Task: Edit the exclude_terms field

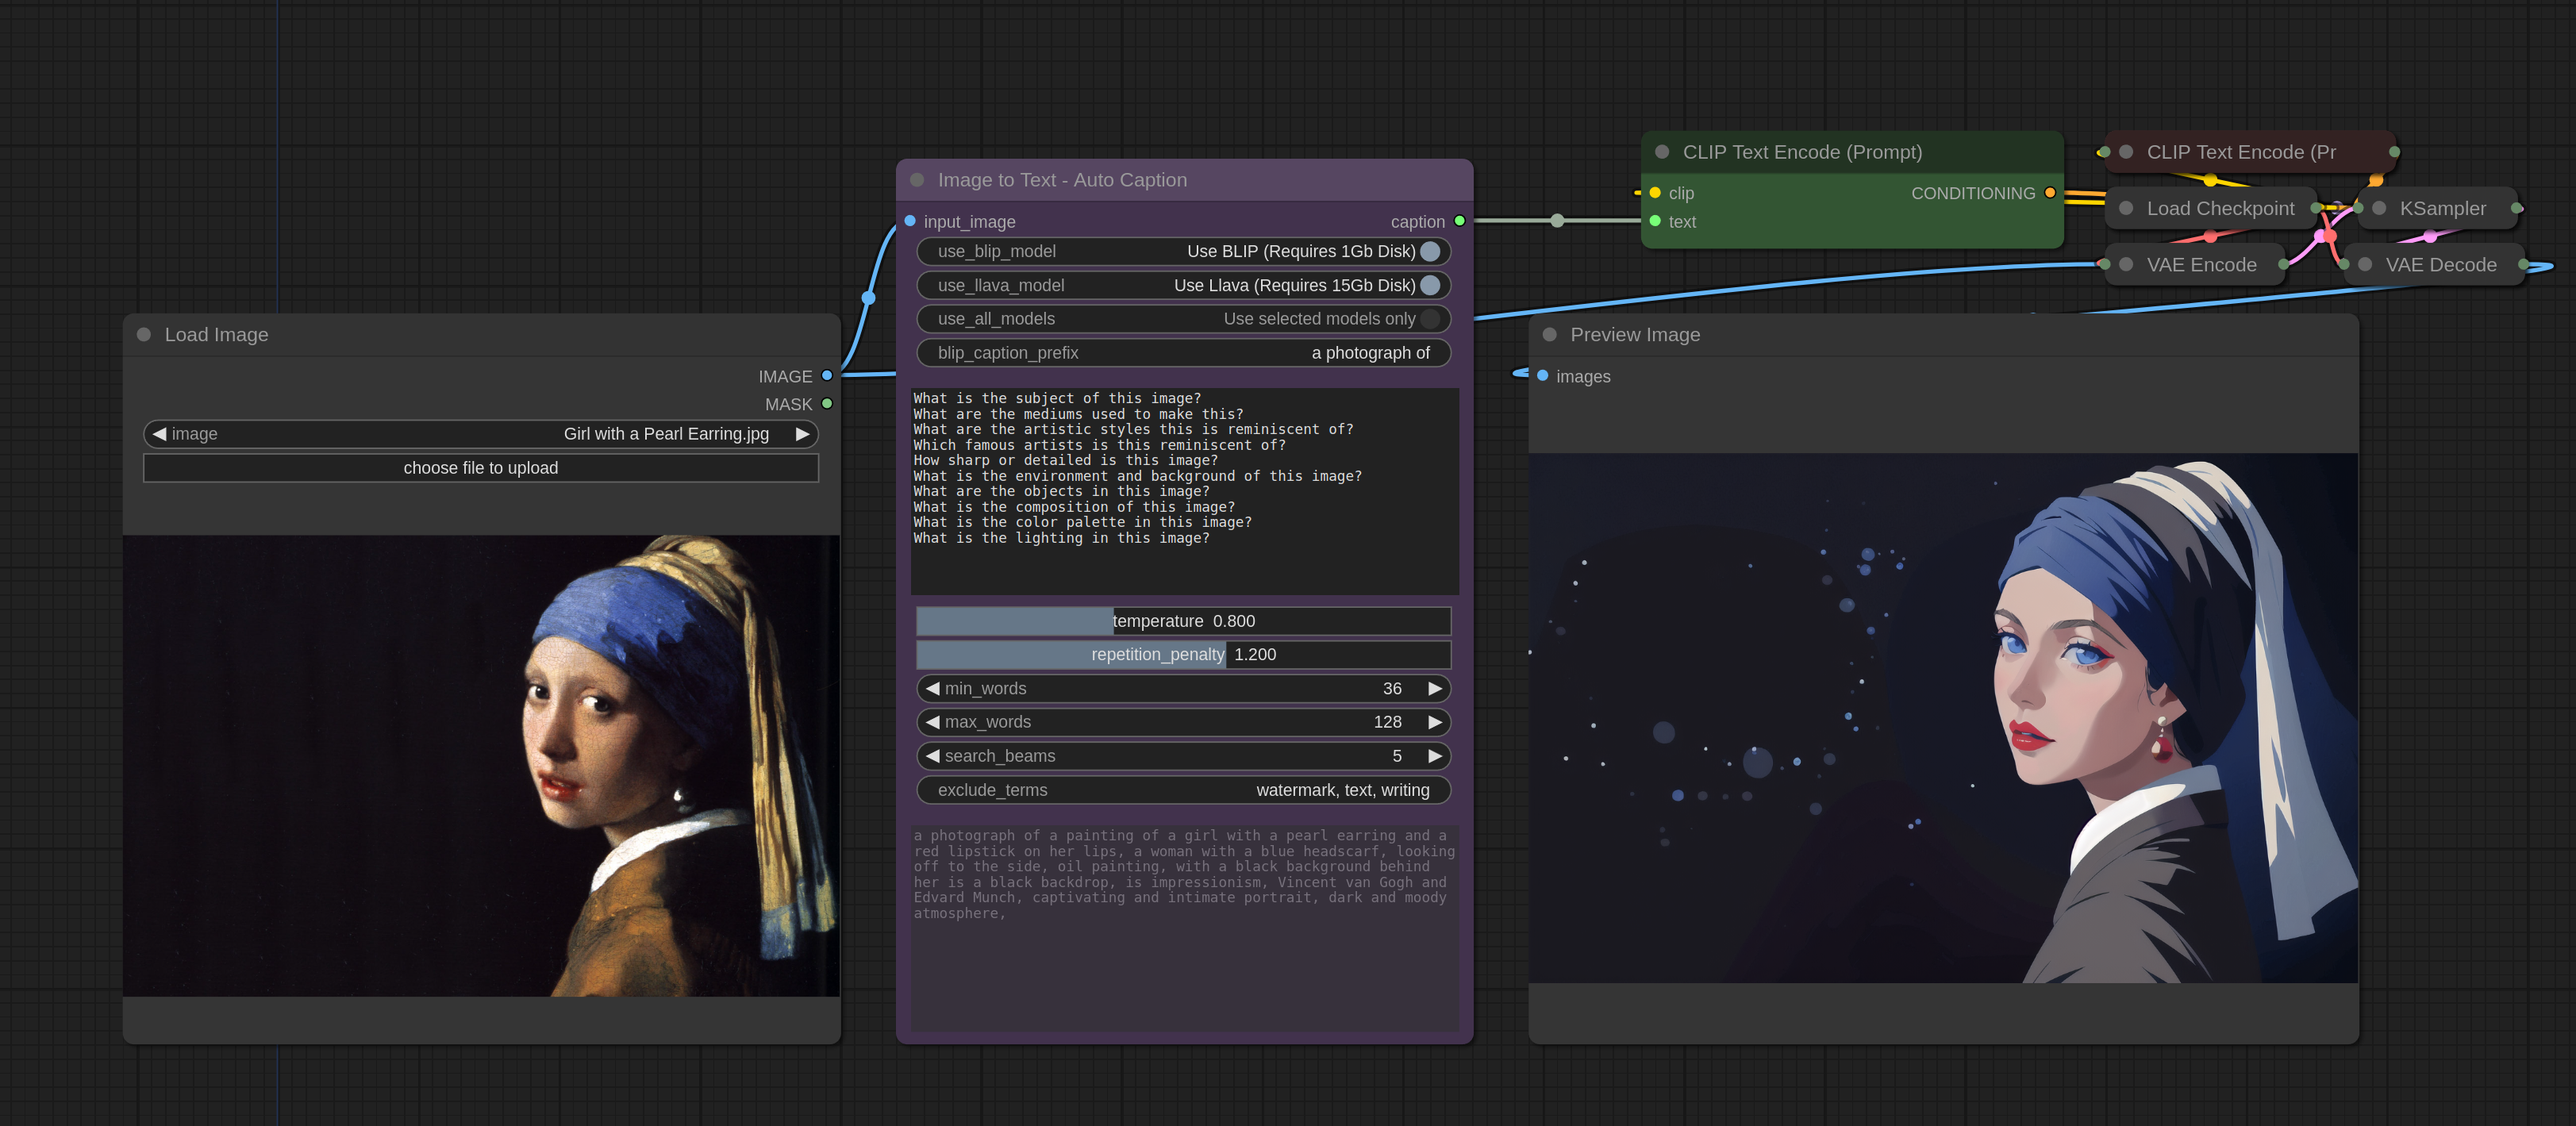Action: click(x=1183, y=790)
